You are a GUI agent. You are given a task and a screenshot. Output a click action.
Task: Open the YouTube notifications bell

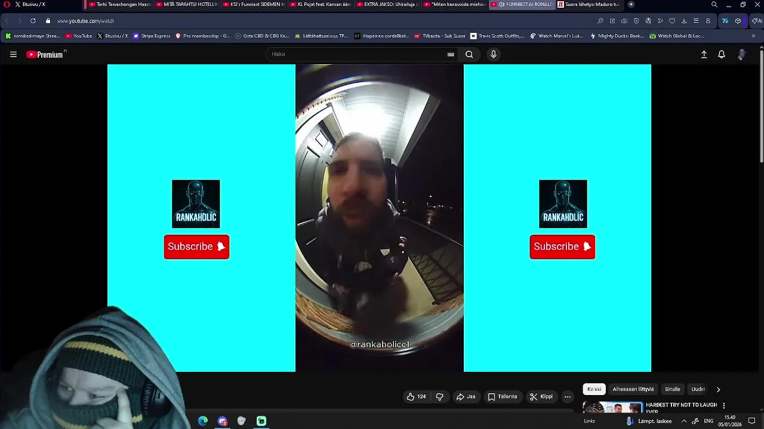(x=722, y=54)
